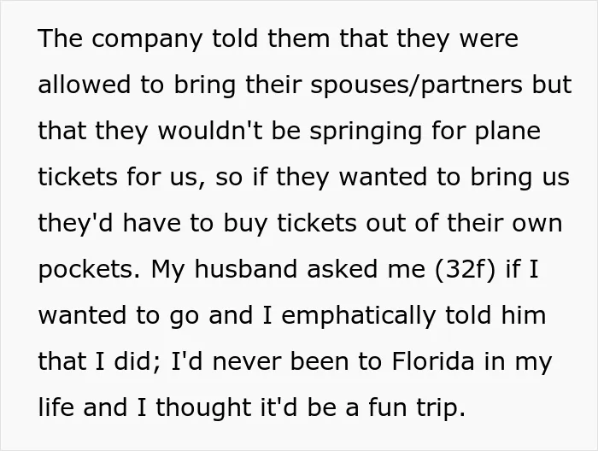This screenshot has width=598, height=451.
Task: Click the word "company" in first line
Action: coord(147,39)
